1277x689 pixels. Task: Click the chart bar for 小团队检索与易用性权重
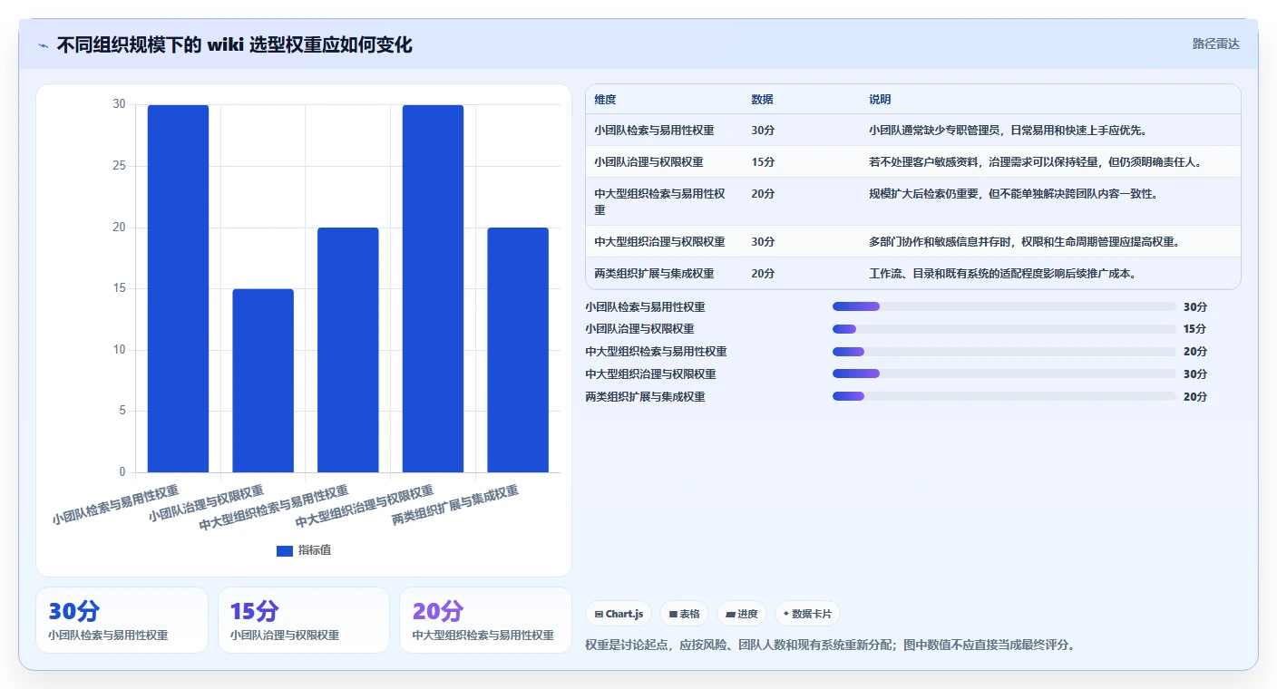click(x=178, y=288)
